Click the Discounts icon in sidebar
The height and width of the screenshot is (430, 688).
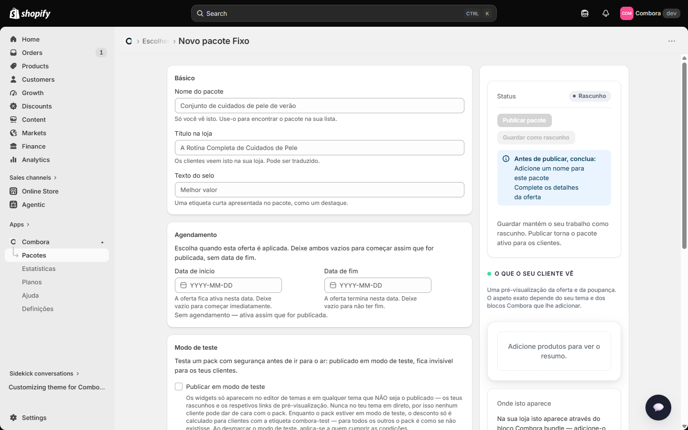click(13, 106)
